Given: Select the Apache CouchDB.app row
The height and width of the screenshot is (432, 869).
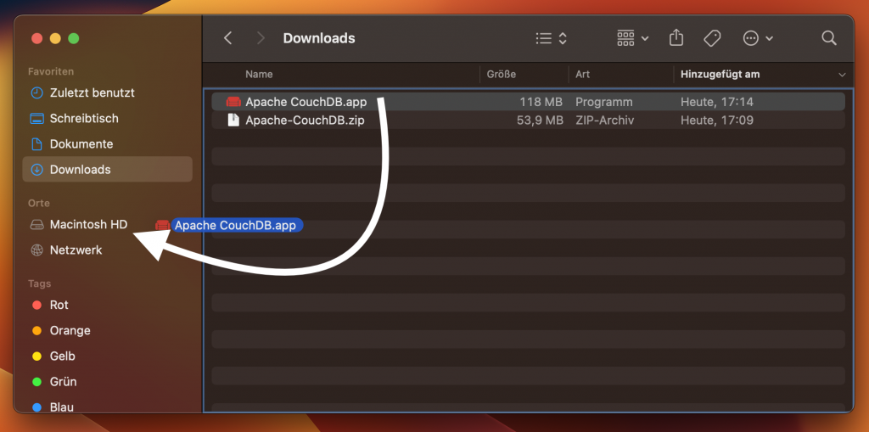Looking at the screenshot, I should click(528, 102).
